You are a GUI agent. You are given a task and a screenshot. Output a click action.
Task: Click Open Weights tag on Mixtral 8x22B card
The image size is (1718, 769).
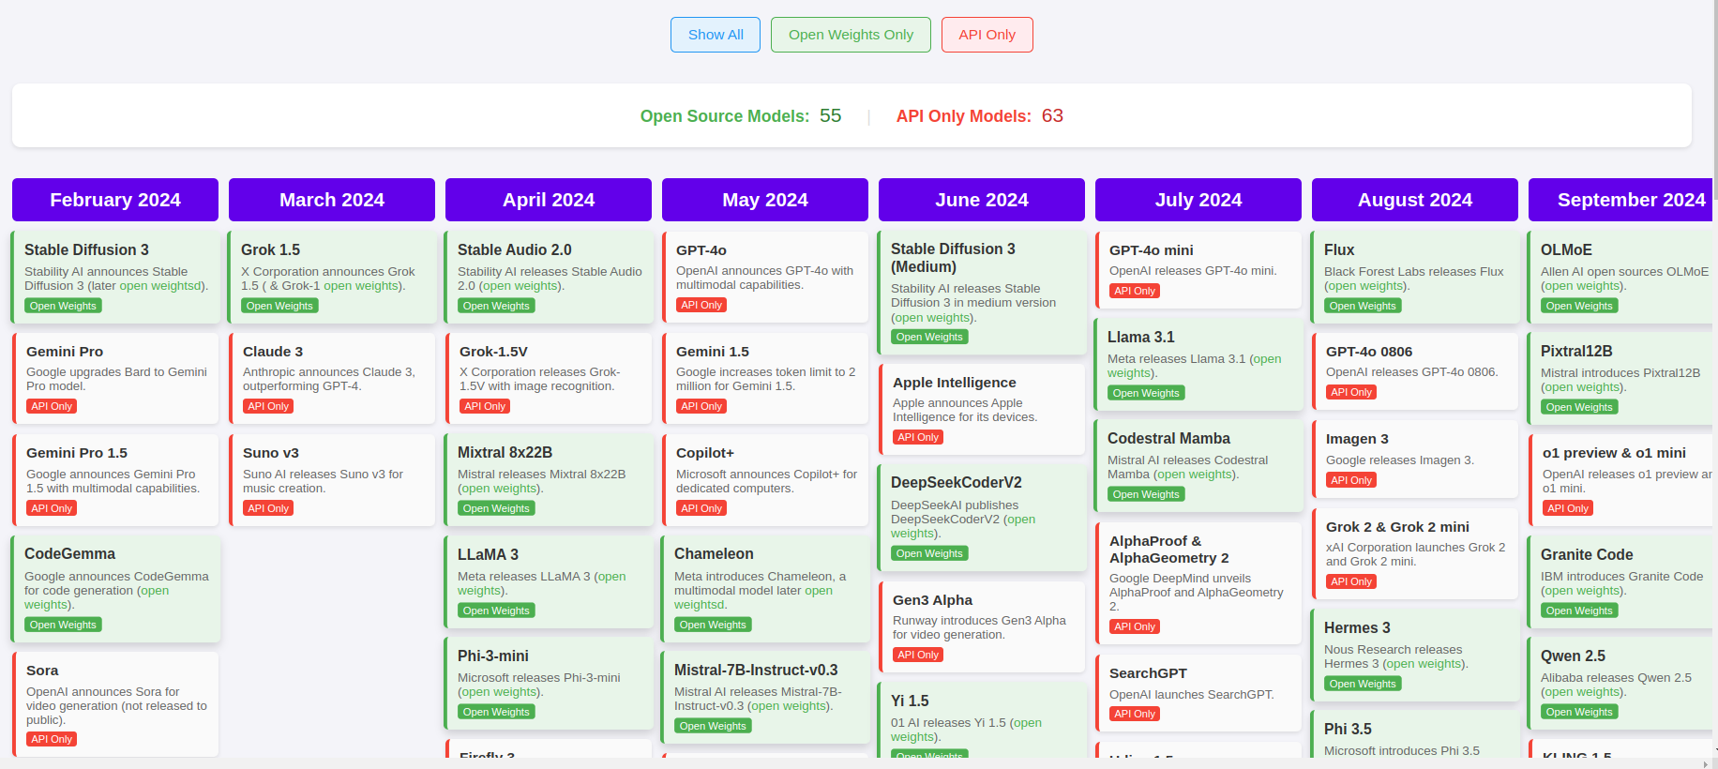pos(496,508)
